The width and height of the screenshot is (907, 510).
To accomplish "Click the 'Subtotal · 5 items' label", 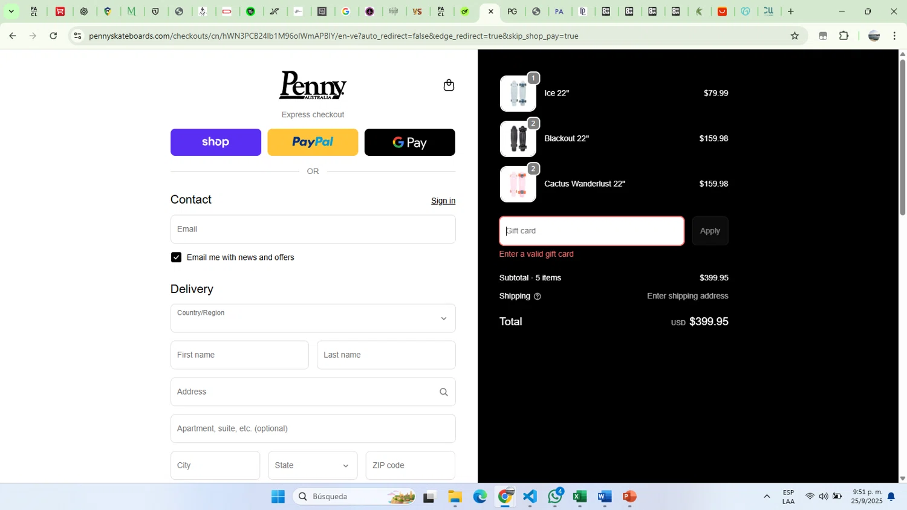I will tap(530, 278).
